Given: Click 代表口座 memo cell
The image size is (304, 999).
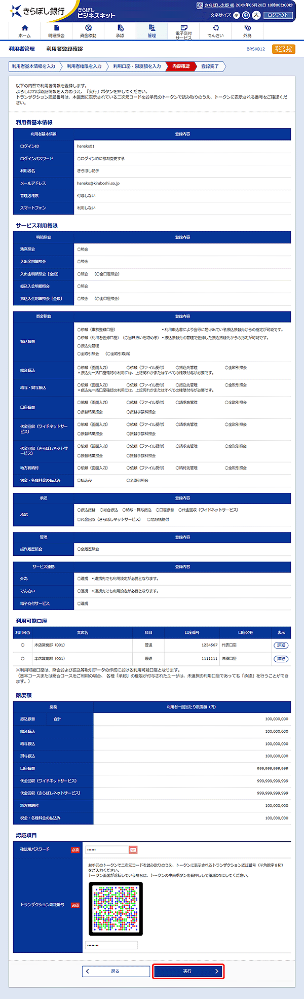Looking at the screenshot, I should coord(229,645).
